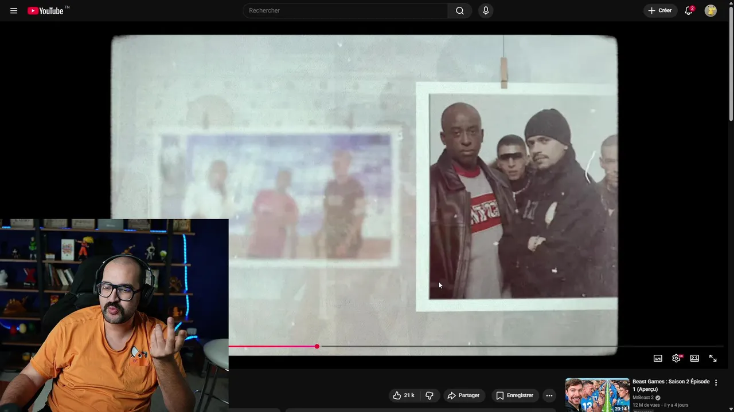Start voice search with microphone icon
This screenshot has height=412, width=734.
[486, 10]
